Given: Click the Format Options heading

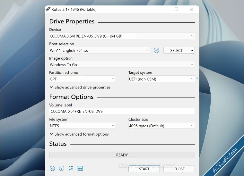Looking at the screenshot, I should tap(71, 97).
